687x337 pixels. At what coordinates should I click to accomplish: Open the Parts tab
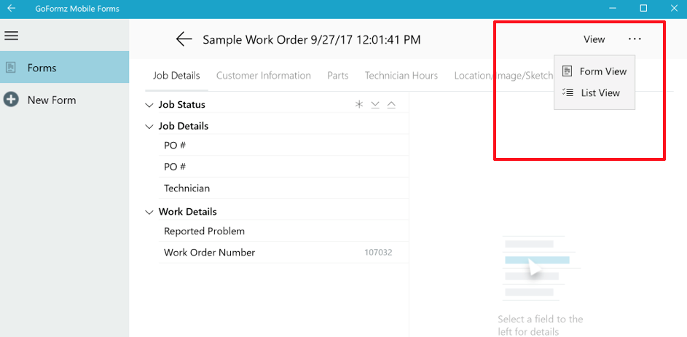[338, 76]
